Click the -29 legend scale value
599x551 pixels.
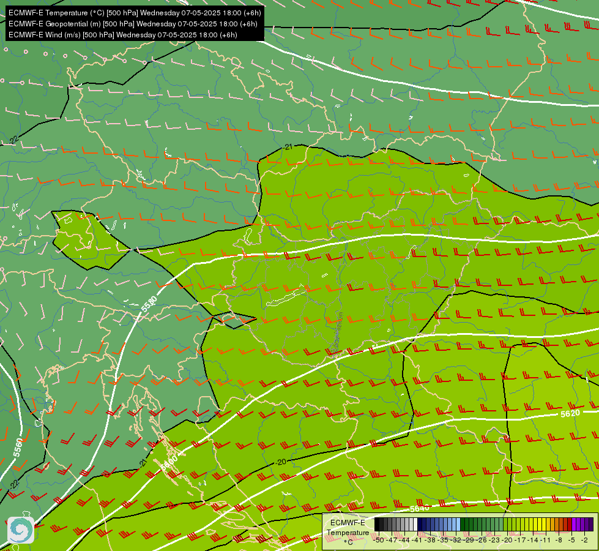(469, 540)
